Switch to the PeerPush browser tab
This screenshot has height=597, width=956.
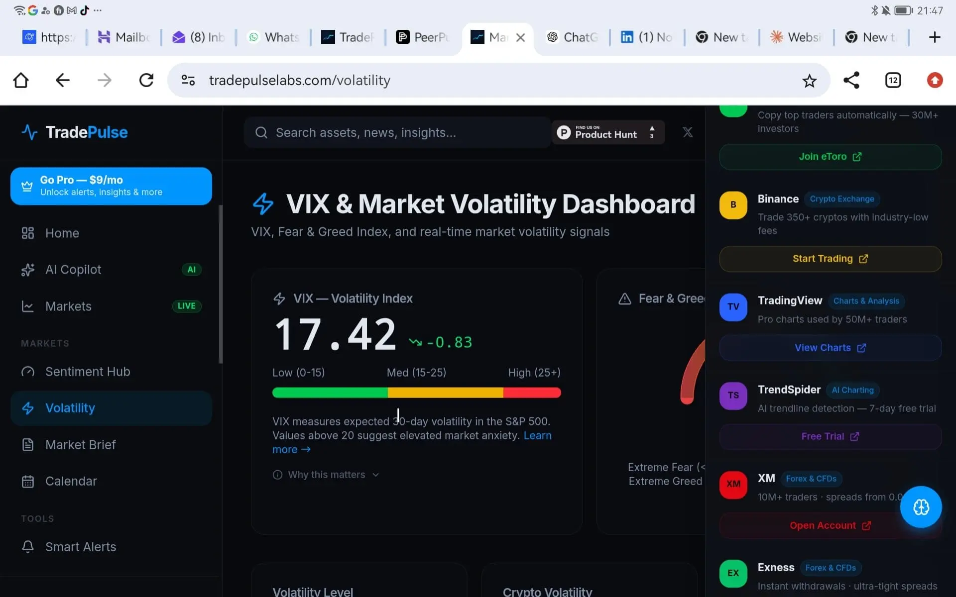pyautogui.click(x=422, y=37)
